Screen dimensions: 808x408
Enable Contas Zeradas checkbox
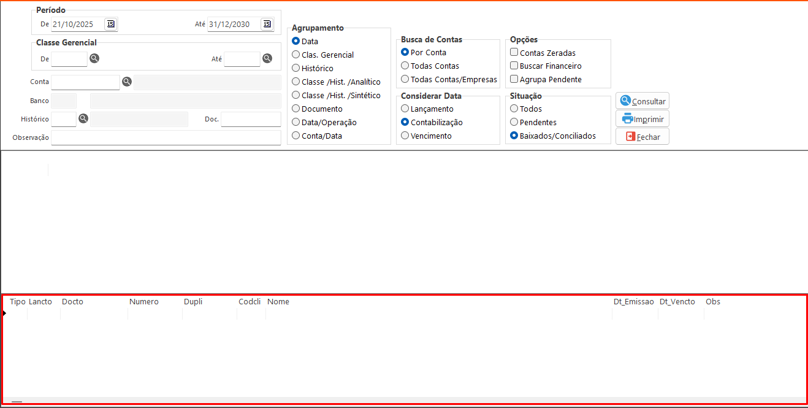(514, 53)
